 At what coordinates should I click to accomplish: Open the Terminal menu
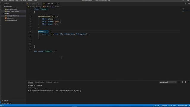click(x=30, y=1)
